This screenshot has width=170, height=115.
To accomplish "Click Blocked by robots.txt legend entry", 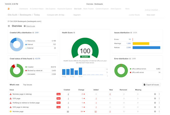I will [35, 71].
